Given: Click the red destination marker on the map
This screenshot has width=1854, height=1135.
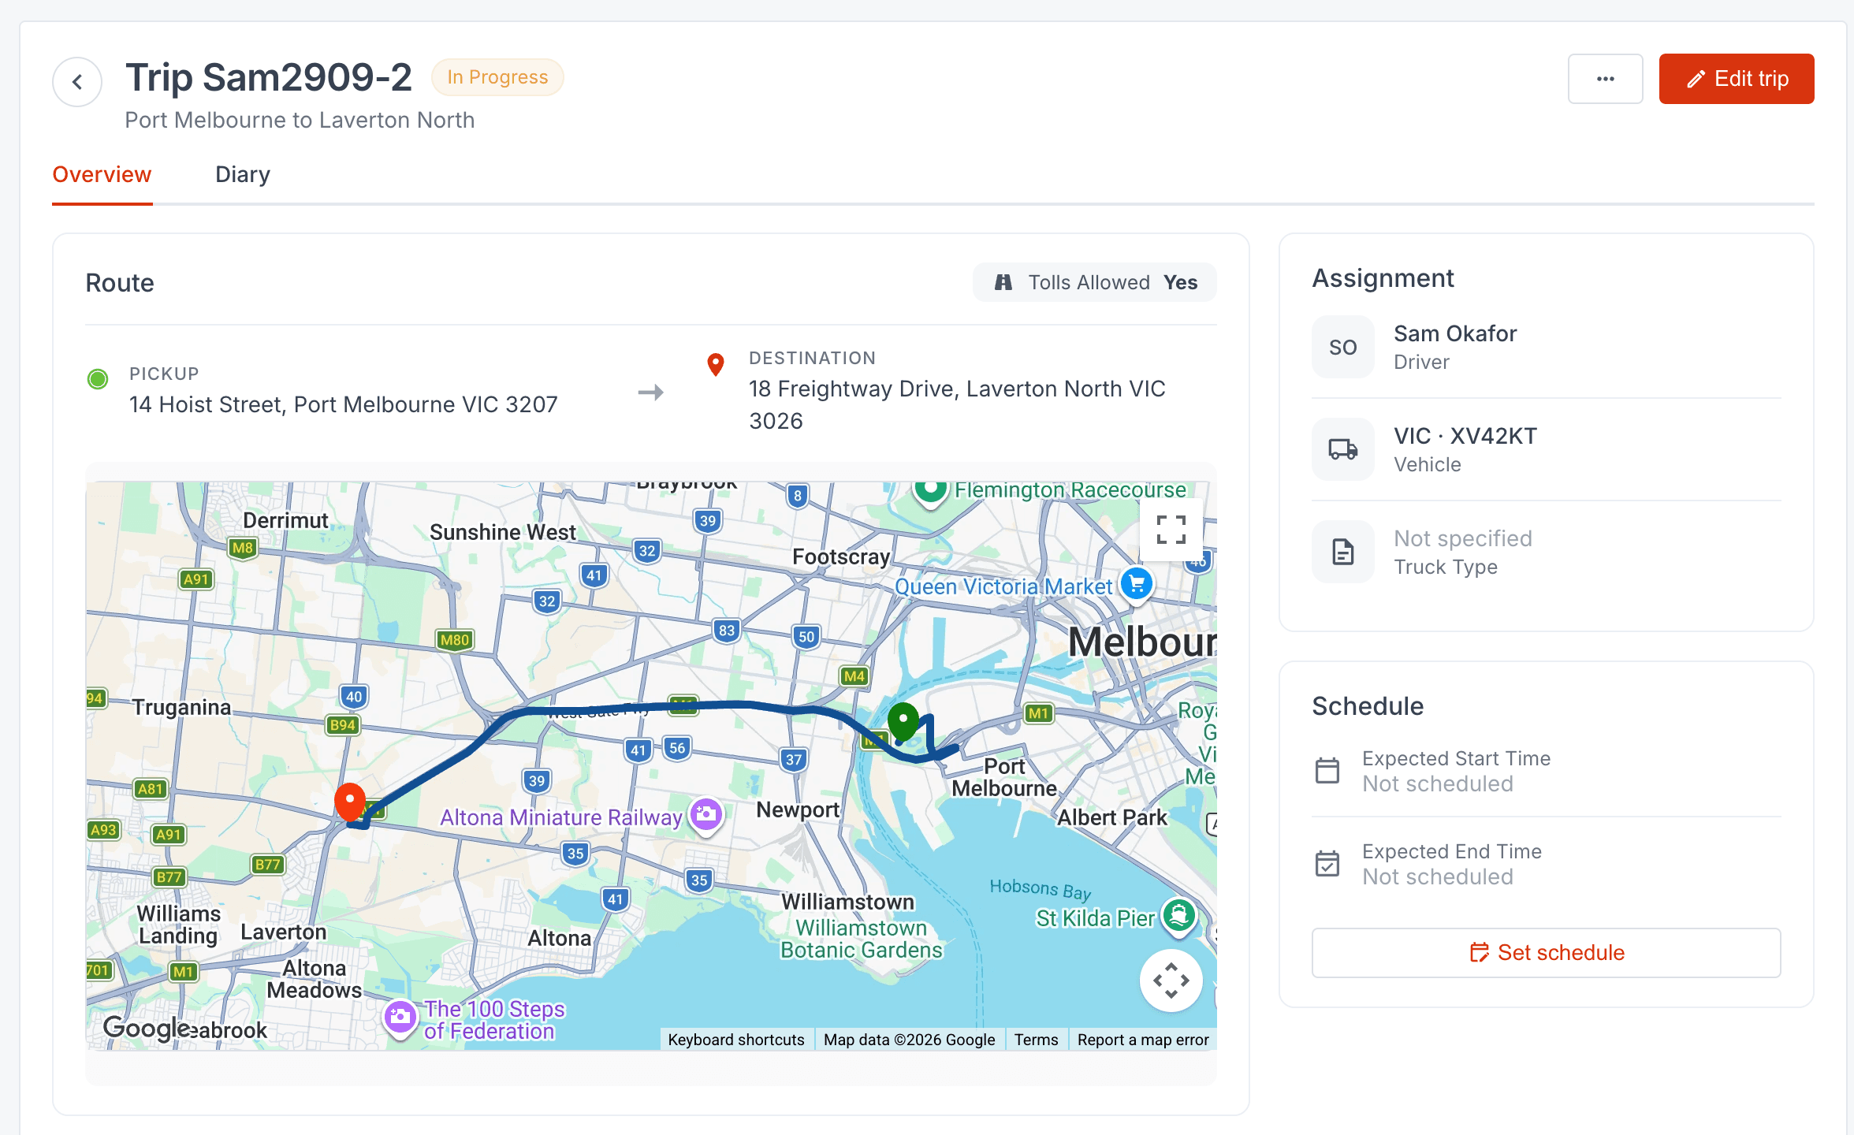Looking at the screenshot, I should 349,802.
